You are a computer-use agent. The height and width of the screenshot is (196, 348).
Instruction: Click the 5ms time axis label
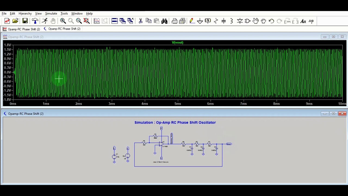click(178, 104)
